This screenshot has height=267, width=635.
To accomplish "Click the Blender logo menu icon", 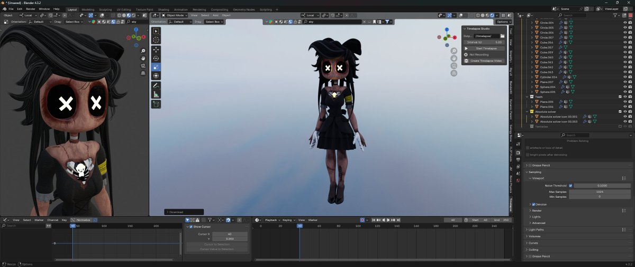I will click(3, 9).
